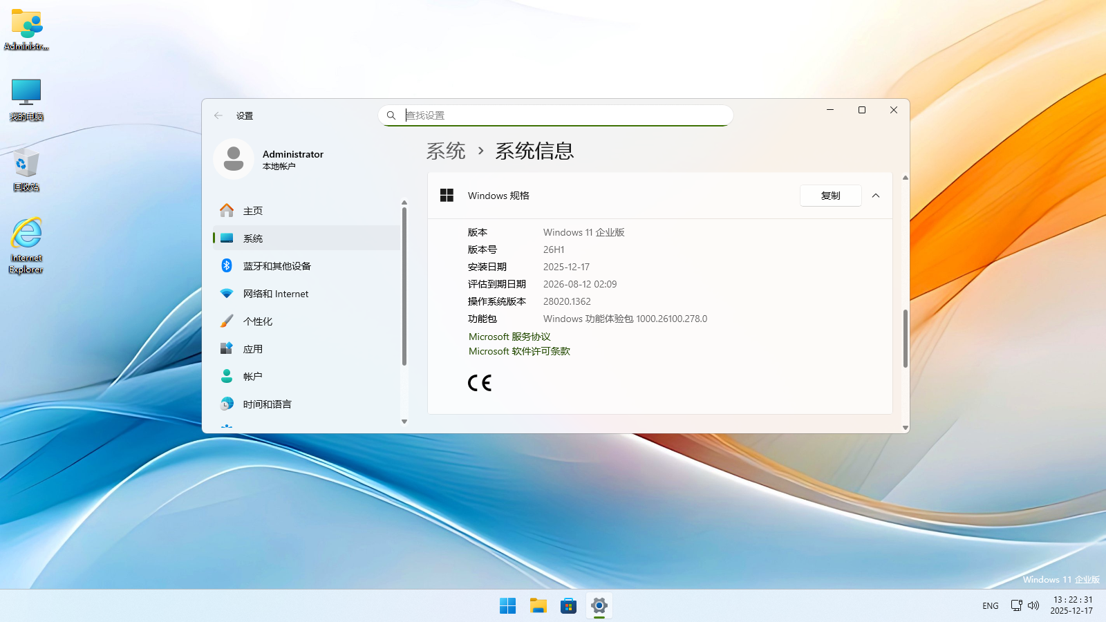Open the Home page icon in sidebar
1106x622 pixels.
pos(227,210)
